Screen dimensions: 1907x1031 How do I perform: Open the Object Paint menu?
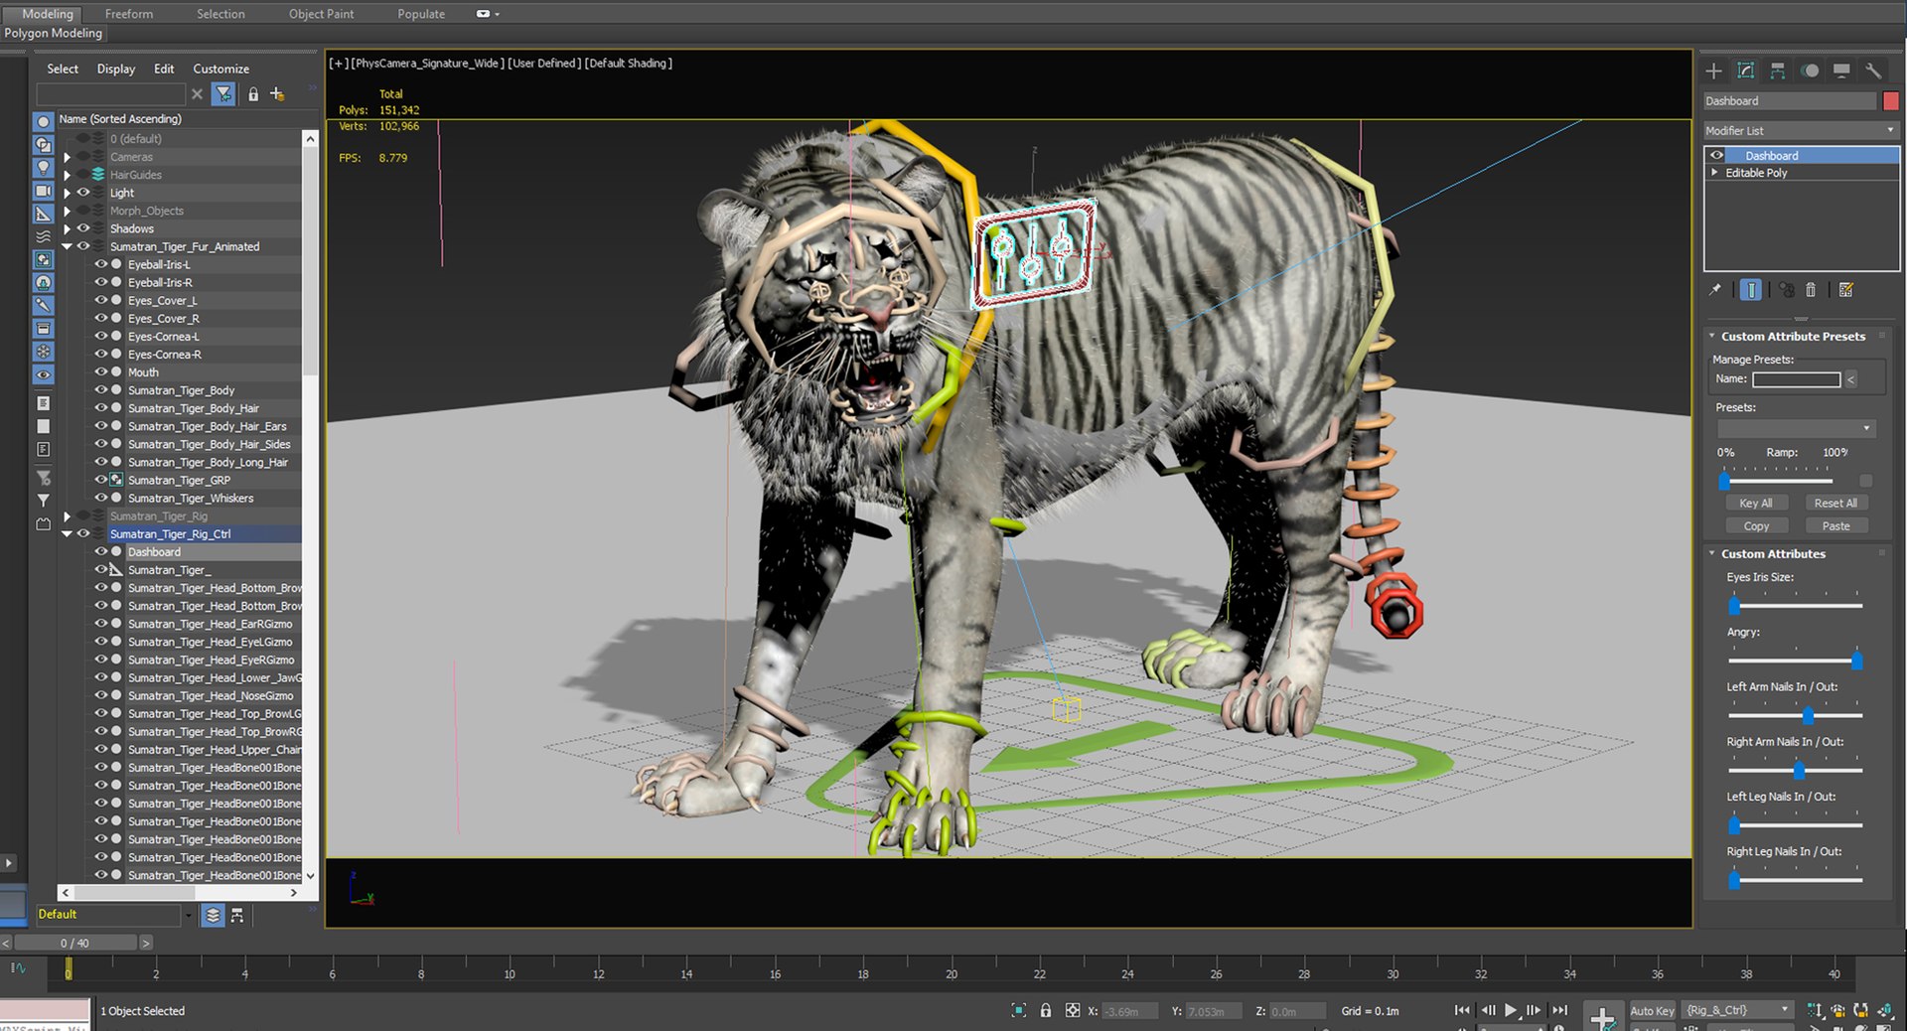pos(321,14)
